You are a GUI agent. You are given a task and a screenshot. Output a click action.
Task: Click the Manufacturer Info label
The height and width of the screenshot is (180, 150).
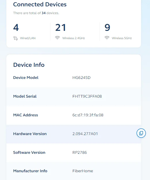tap(30, 171)
